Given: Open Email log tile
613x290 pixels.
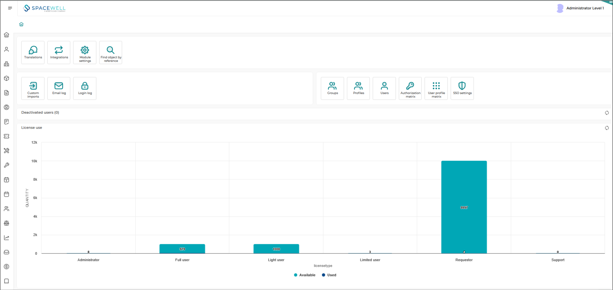Looking at the screenshot, I should [59, 89].
